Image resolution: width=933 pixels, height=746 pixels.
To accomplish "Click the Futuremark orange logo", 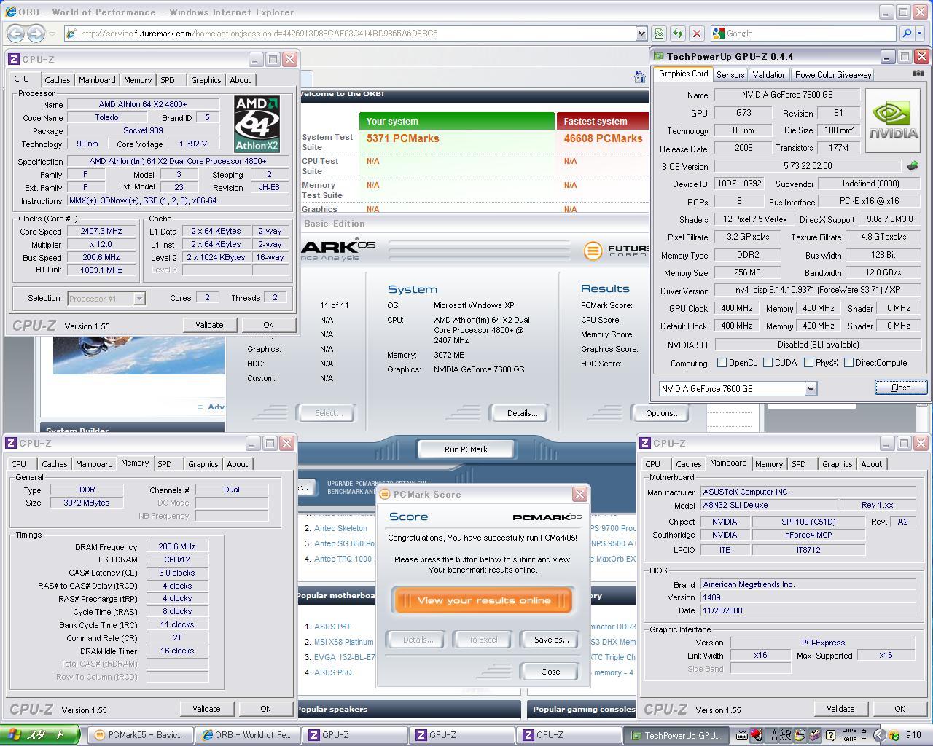I will (593, 251).
